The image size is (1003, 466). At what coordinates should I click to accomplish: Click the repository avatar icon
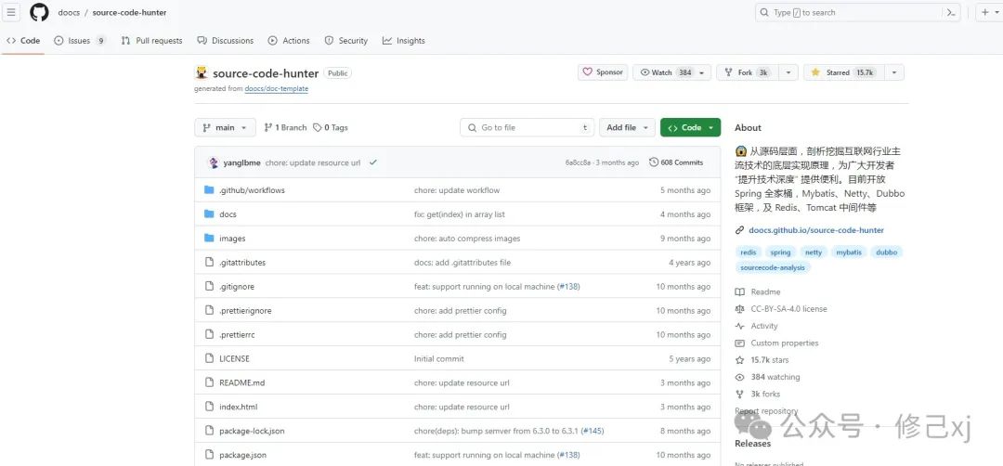coord(202,73)
